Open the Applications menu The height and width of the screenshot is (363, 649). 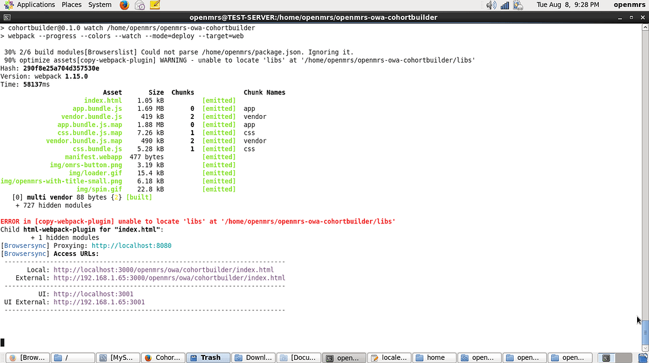[29, 5]
